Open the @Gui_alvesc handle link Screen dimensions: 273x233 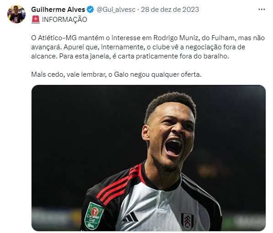(x=116, y=10)
